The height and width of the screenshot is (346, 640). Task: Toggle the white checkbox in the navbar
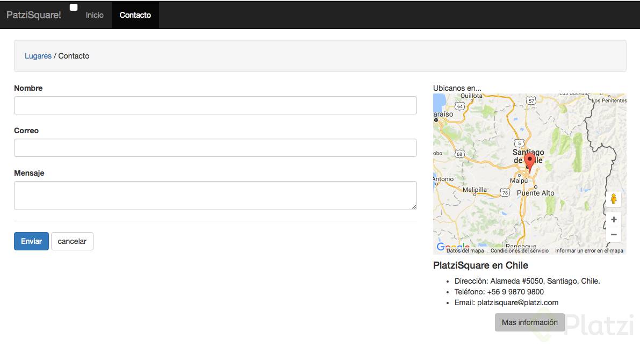[x=74, y=7]
